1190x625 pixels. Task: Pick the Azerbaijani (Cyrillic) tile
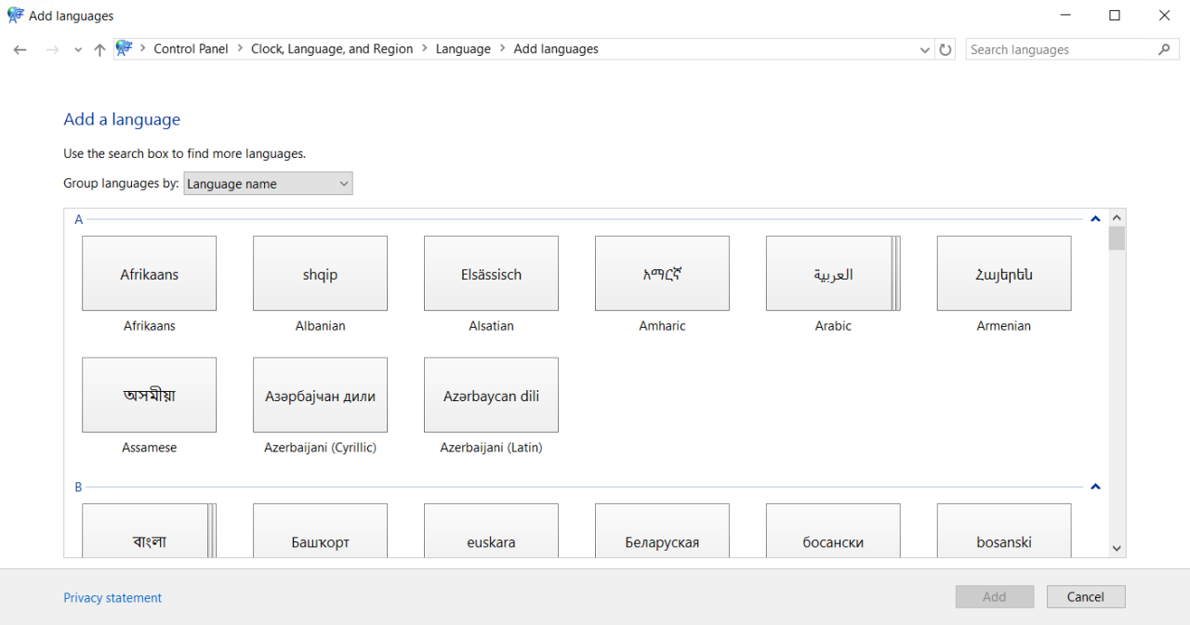pyautogui.click(x=321, y=395)
